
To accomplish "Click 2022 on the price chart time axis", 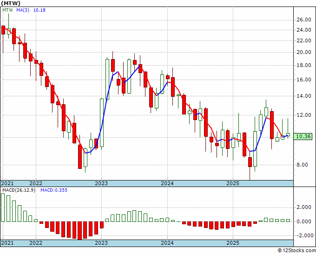I will coord(36,183).
